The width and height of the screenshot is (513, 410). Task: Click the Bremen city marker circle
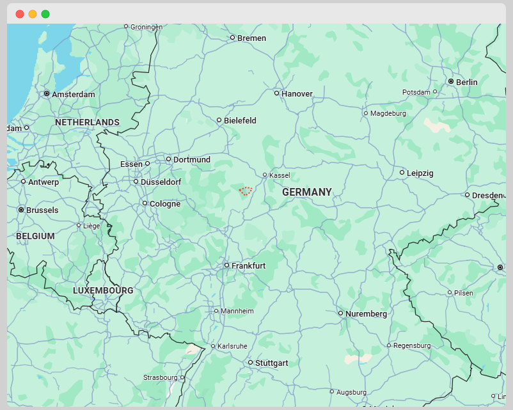click(x=232, y=38)
